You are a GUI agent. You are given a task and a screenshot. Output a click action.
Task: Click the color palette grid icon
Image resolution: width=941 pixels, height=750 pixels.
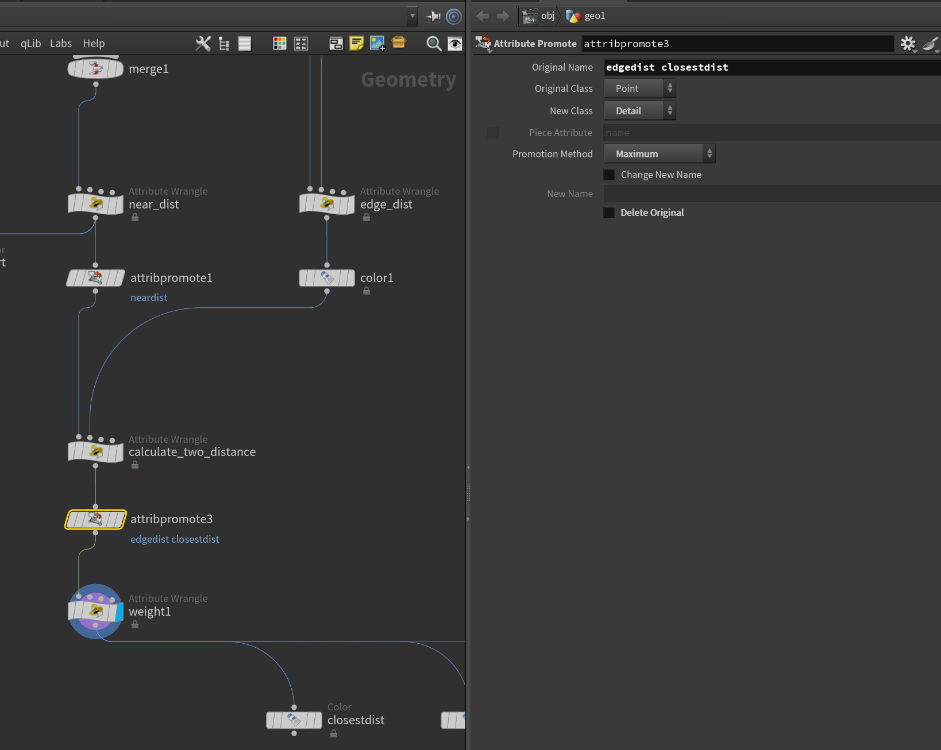coord(280,44)
